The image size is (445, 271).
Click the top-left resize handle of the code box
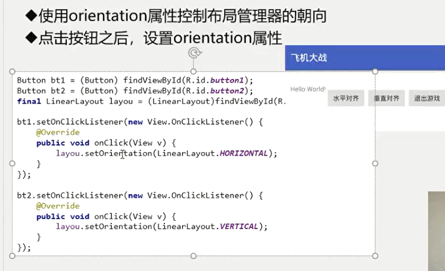[12, 72]
